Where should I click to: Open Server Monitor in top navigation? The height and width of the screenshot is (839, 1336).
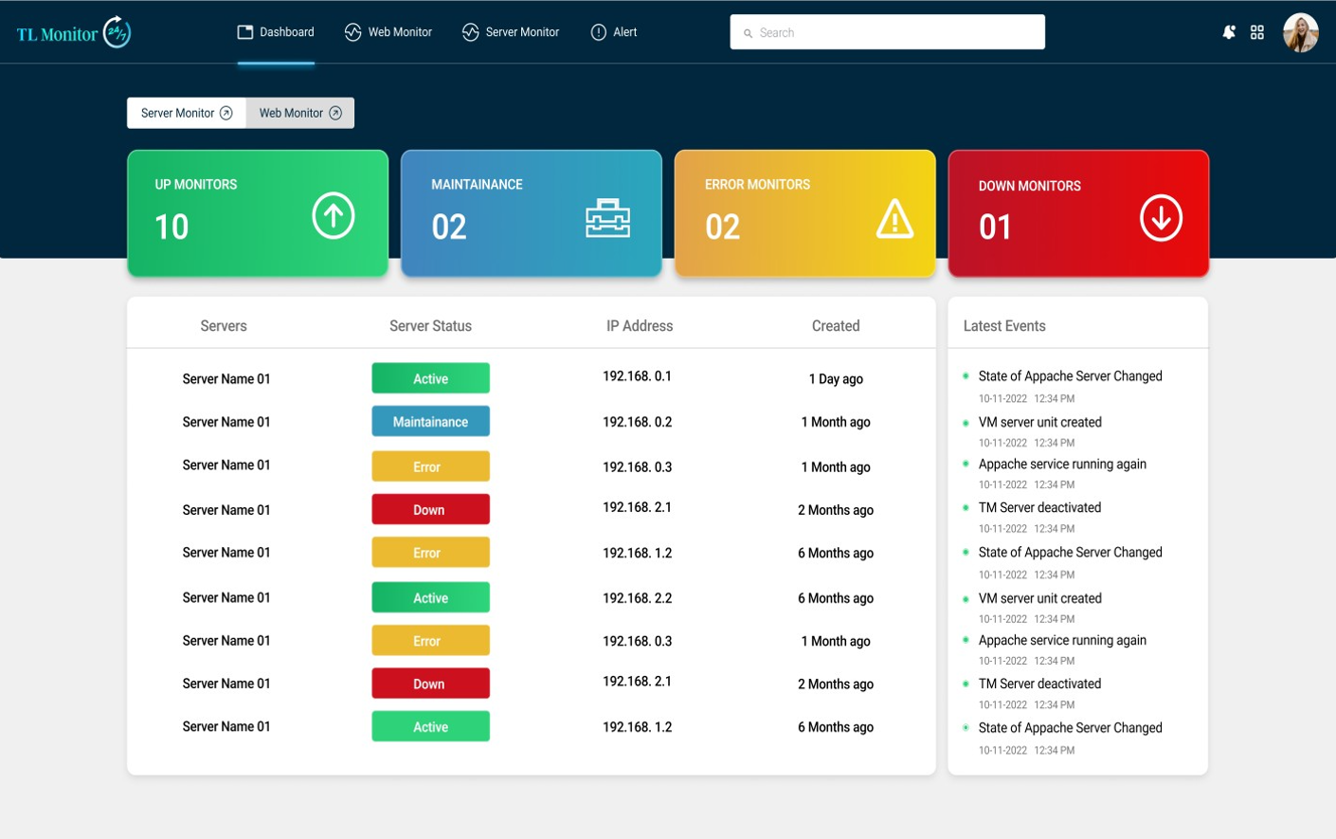coord(511,32)
